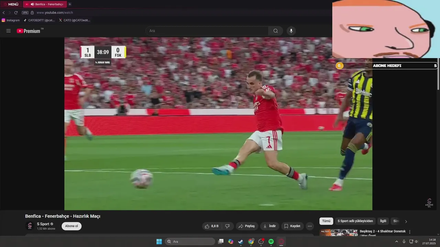Open Spotify from the taskbar
Screen dimensions: 440x247
(271, 242)
